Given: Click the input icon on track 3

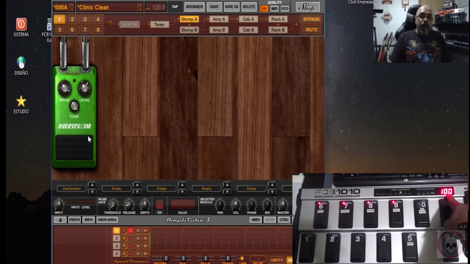Looking at the screenshot, I should point(124,246).
